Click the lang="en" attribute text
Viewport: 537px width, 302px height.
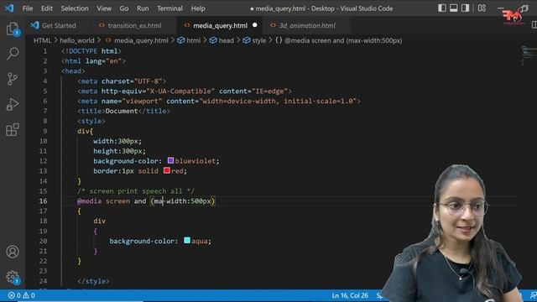[x=104, y=61]
